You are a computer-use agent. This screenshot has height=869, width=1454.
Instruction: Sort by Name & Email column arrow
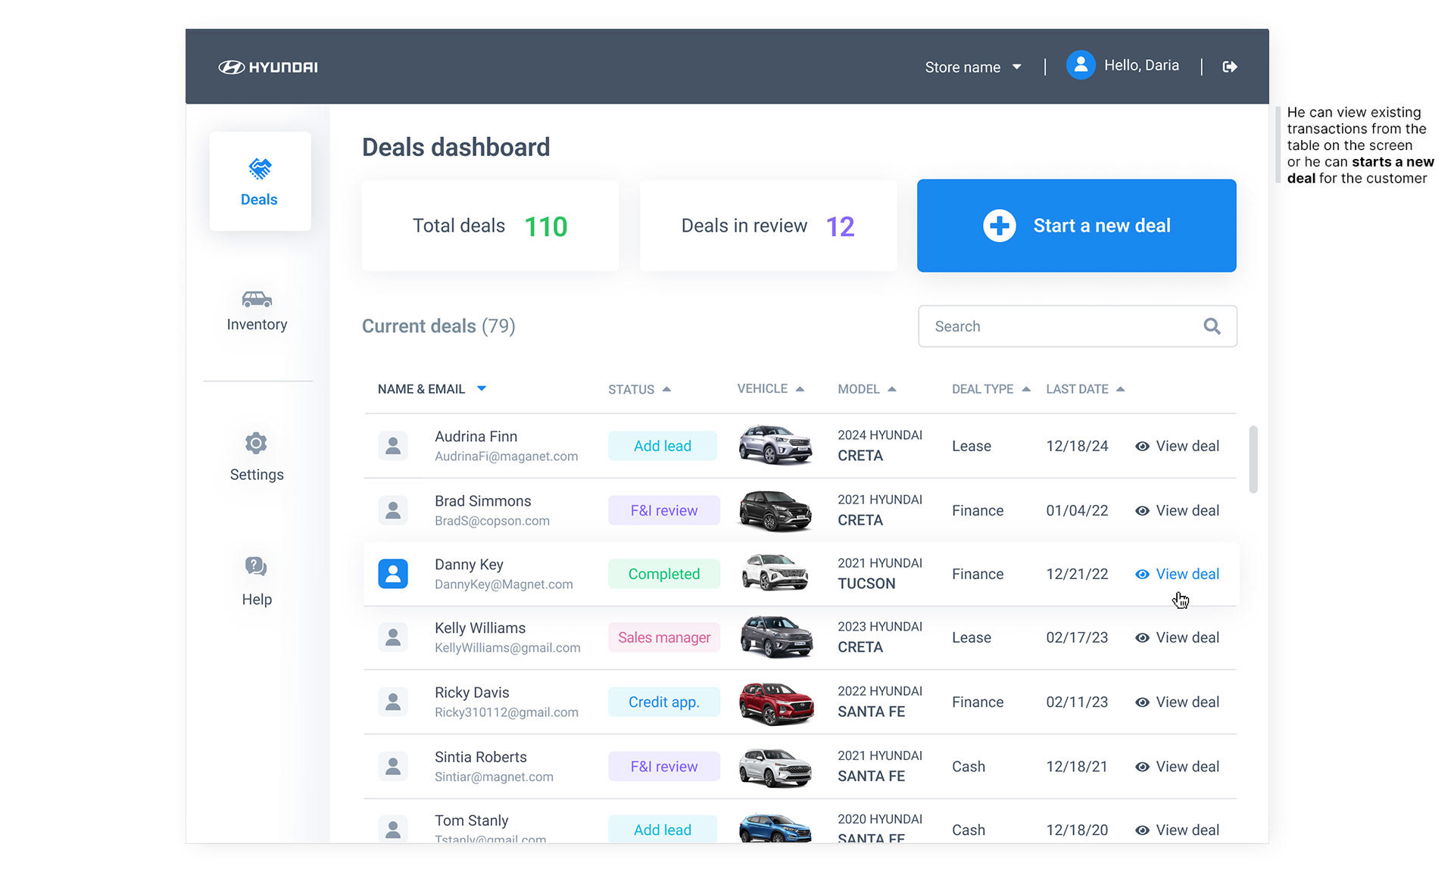[x=481, y=388]
